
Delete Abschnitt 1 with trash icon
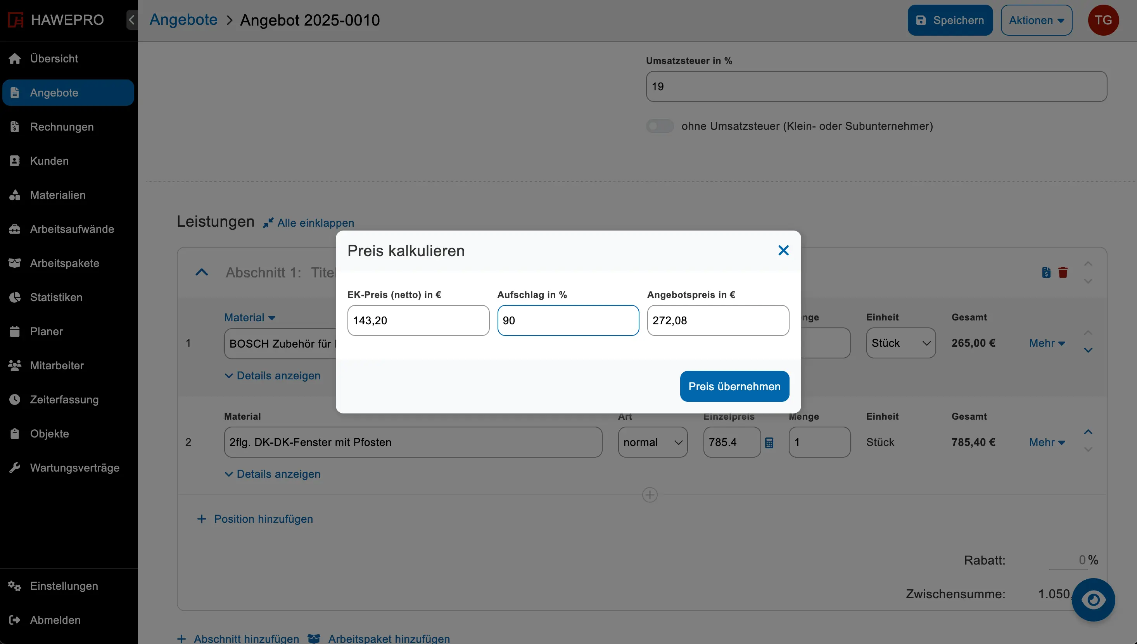[x=1063, y=272]
